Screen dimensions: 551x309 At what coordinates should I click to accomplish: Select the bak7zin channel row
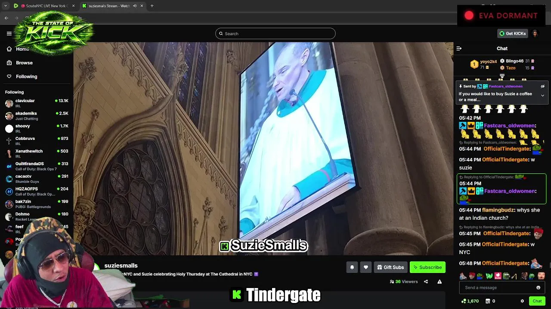coord(37,204)
